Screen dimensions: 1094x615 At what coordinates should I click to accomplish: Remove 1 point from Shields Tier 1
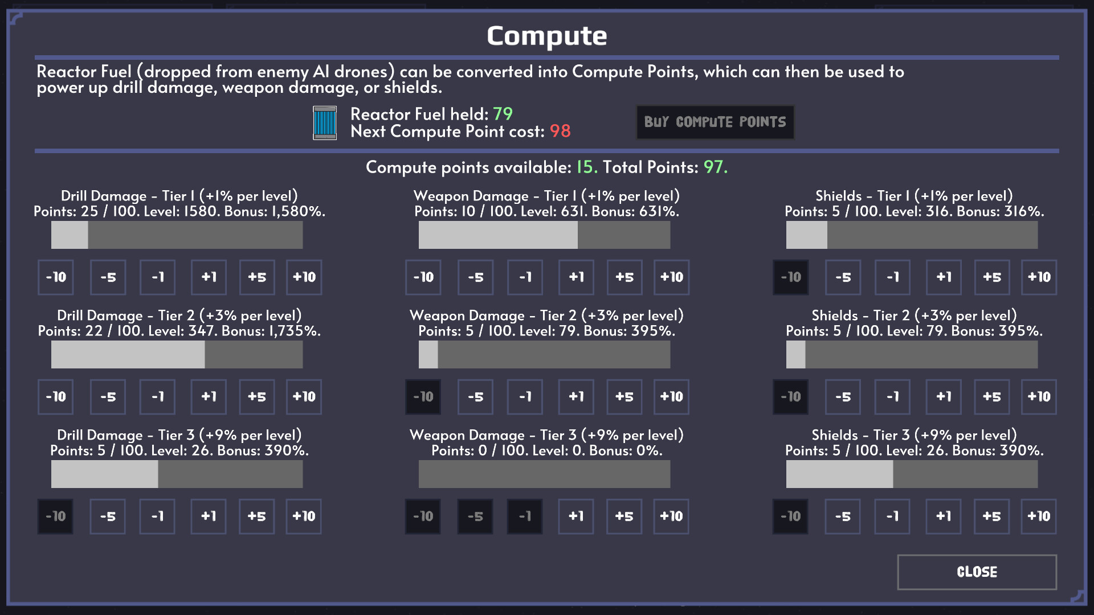[x=892, y=277]
